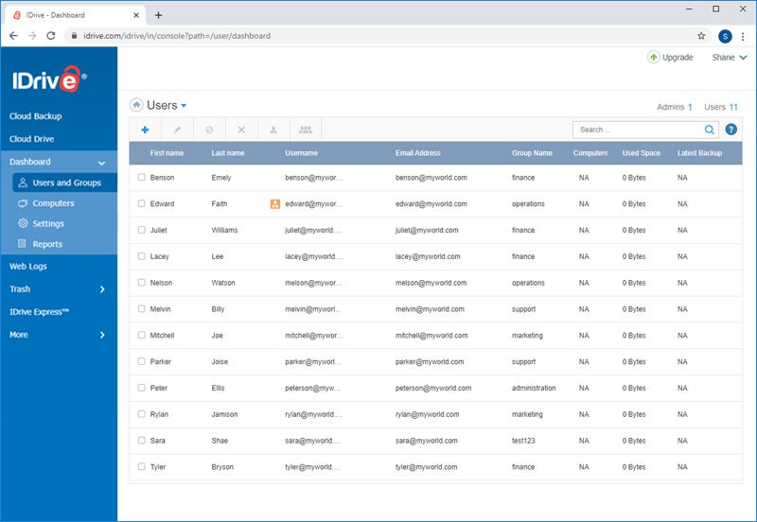Open Computers in the sidebar
The image size is (757, 522).
coord(53,203)
